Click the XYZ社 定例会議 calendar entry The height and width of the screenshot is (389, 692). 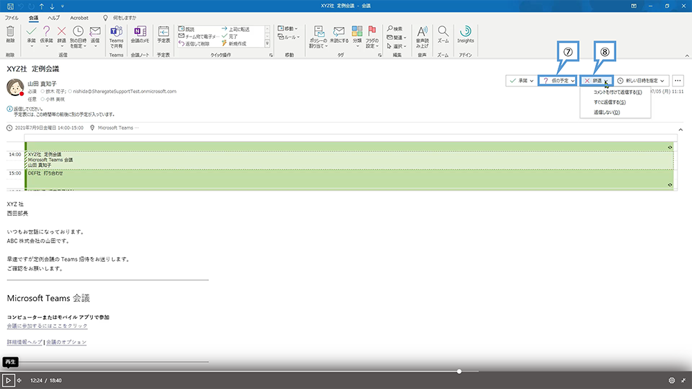coord(349,160)
